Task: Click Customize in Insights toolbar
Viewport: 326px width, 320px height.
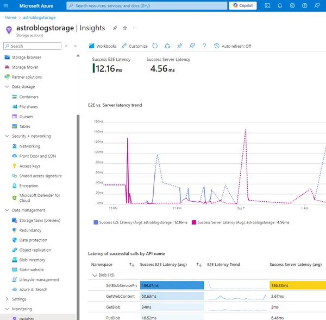Action: (135, 46)
